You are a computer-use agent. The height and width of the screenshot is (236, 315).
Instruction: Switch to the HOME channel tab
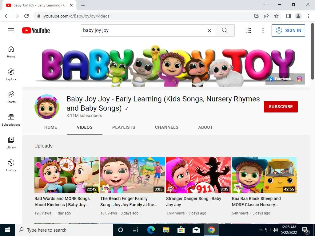pyautogui.click(x=51, y=127)
